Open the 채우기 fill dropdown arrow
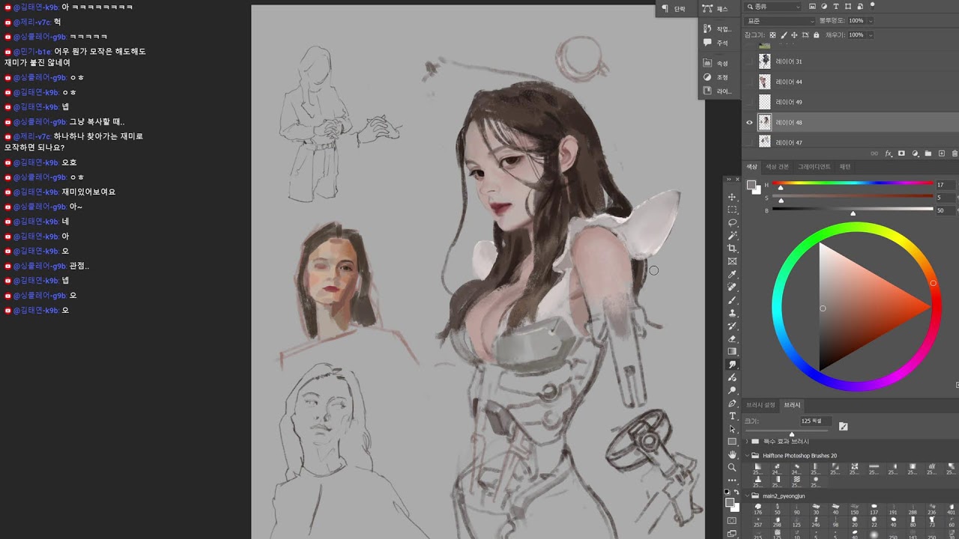 click(x=871, y=35)
